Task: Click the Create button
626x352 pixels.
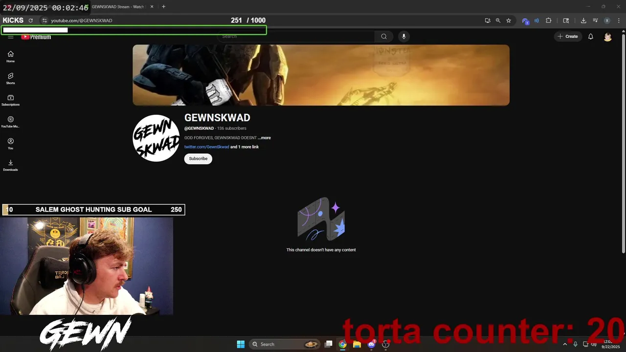Action: (567, 37)
